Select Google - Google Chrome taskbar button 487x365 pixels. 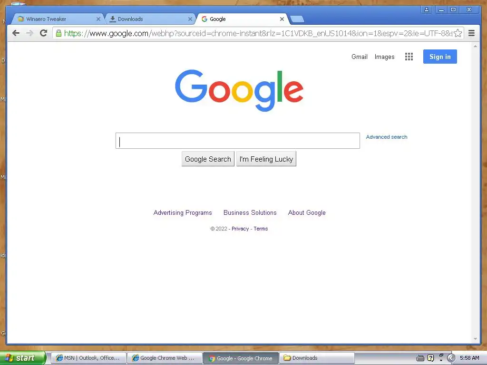[241, 358]
